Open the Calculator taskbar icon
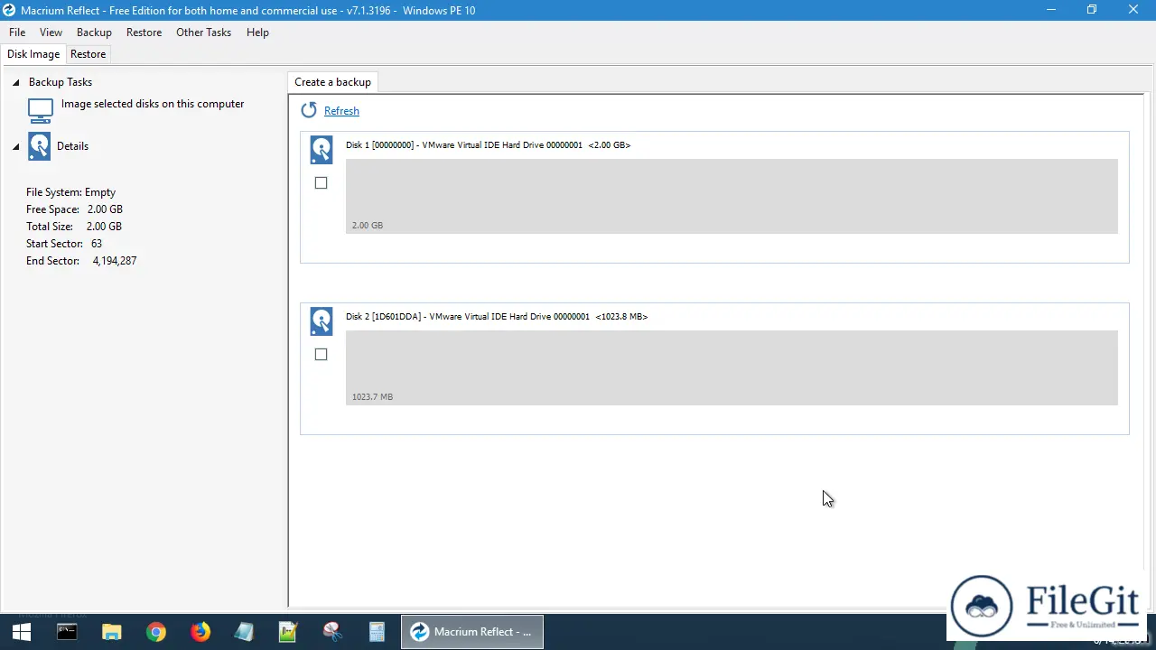 pos(377,632)
